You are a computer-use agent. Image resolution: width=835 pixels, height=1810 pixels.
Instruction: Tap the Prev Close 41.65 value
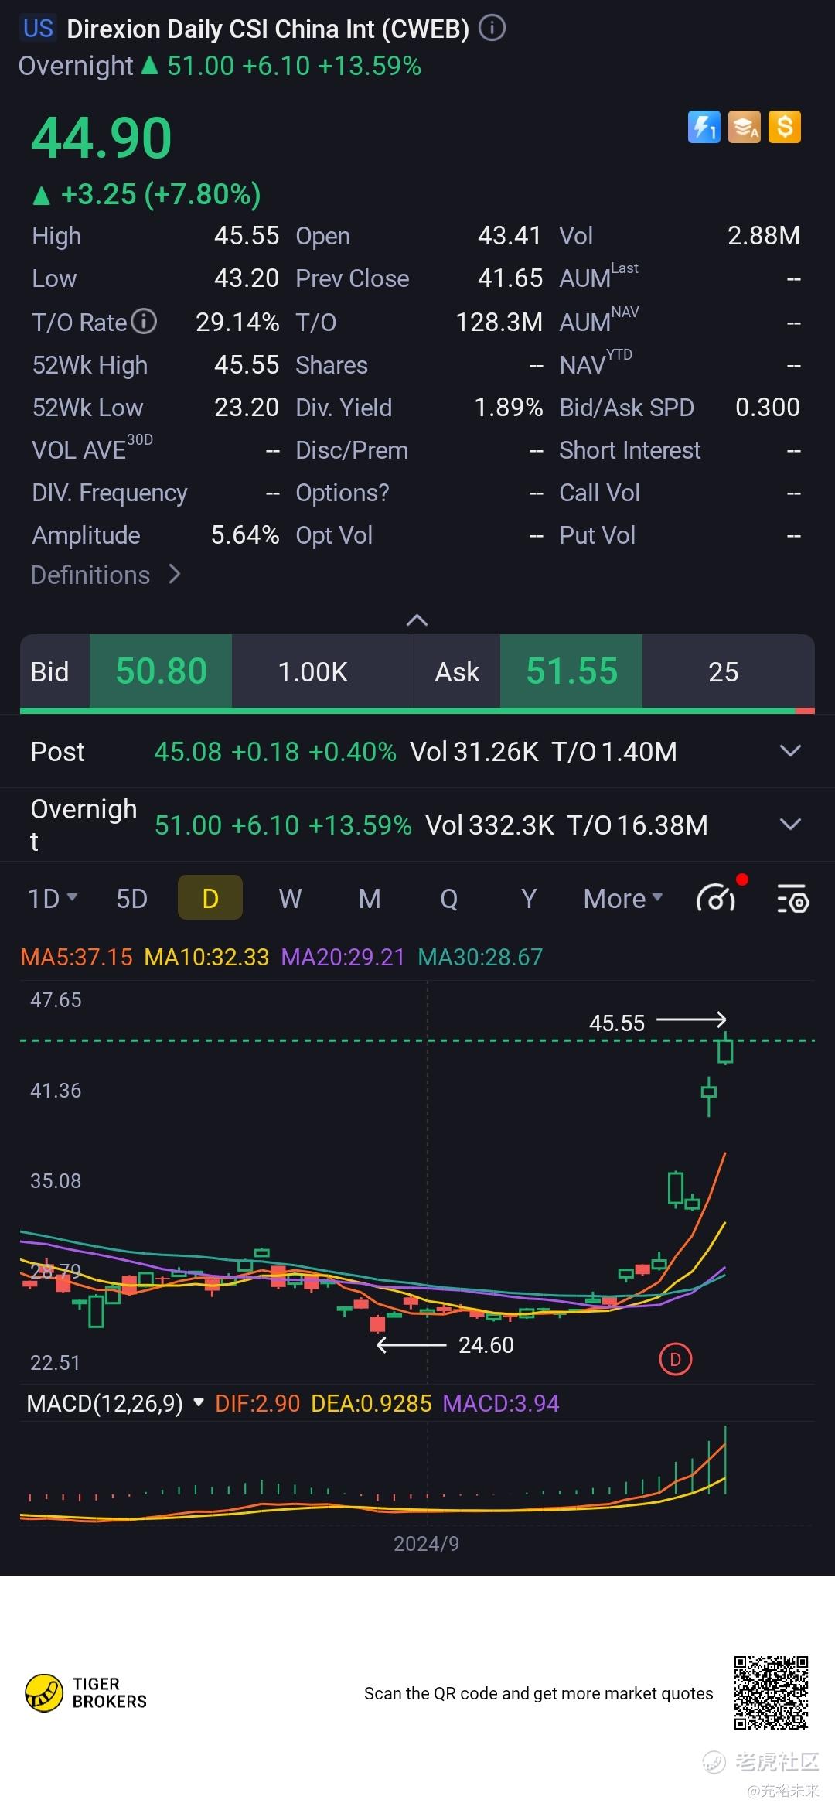point(510,278)
